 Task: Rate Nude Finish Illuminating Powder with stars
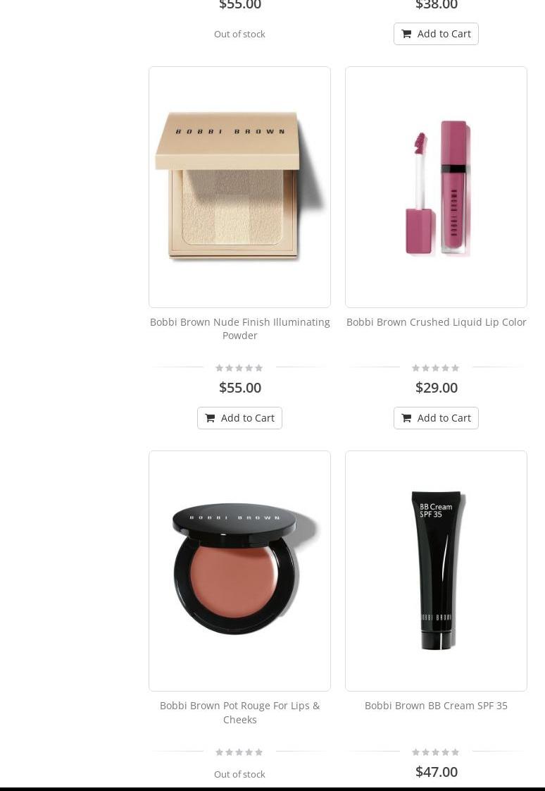coord(239,368)
